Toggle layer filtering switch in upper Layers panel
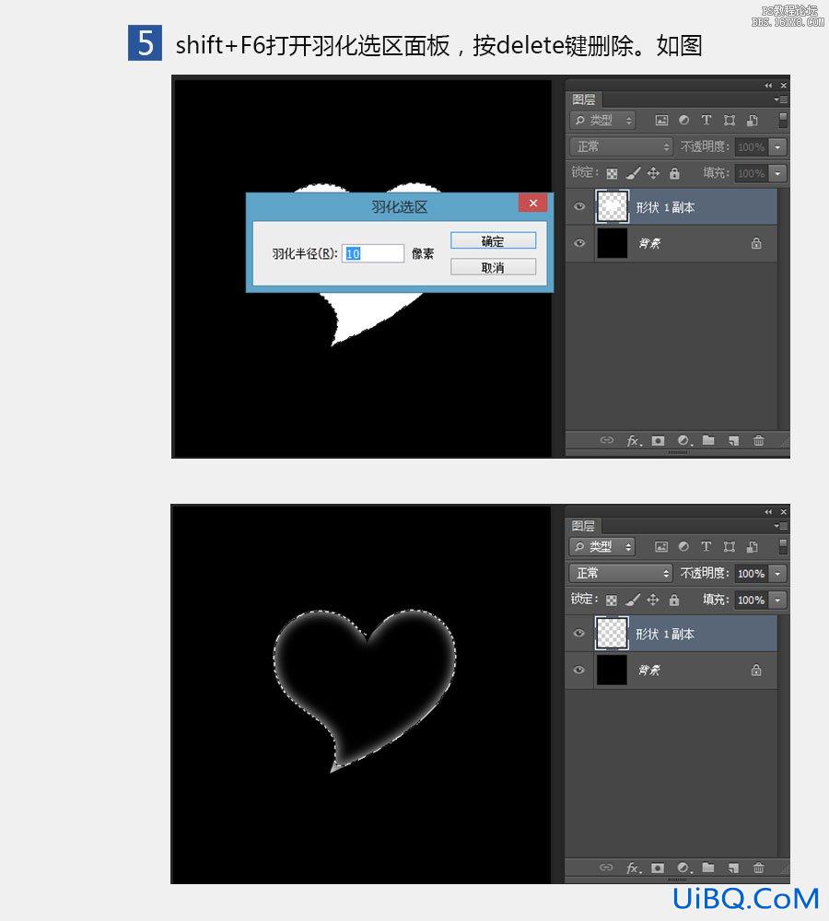 pyautogui.click(x=783, y=120)
